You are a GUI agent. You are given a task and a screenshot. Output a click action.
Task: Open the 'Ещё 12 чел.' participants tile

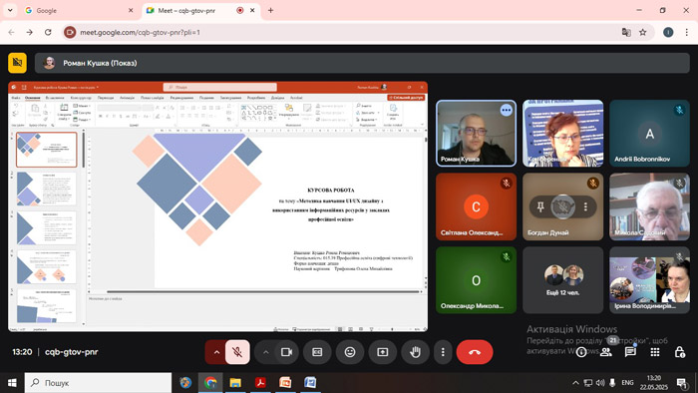[562, 280]
